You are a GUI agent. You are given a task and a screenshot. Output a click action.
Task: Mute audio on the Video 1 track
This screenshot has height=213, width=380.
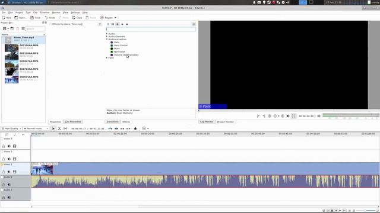coord(9,172)
